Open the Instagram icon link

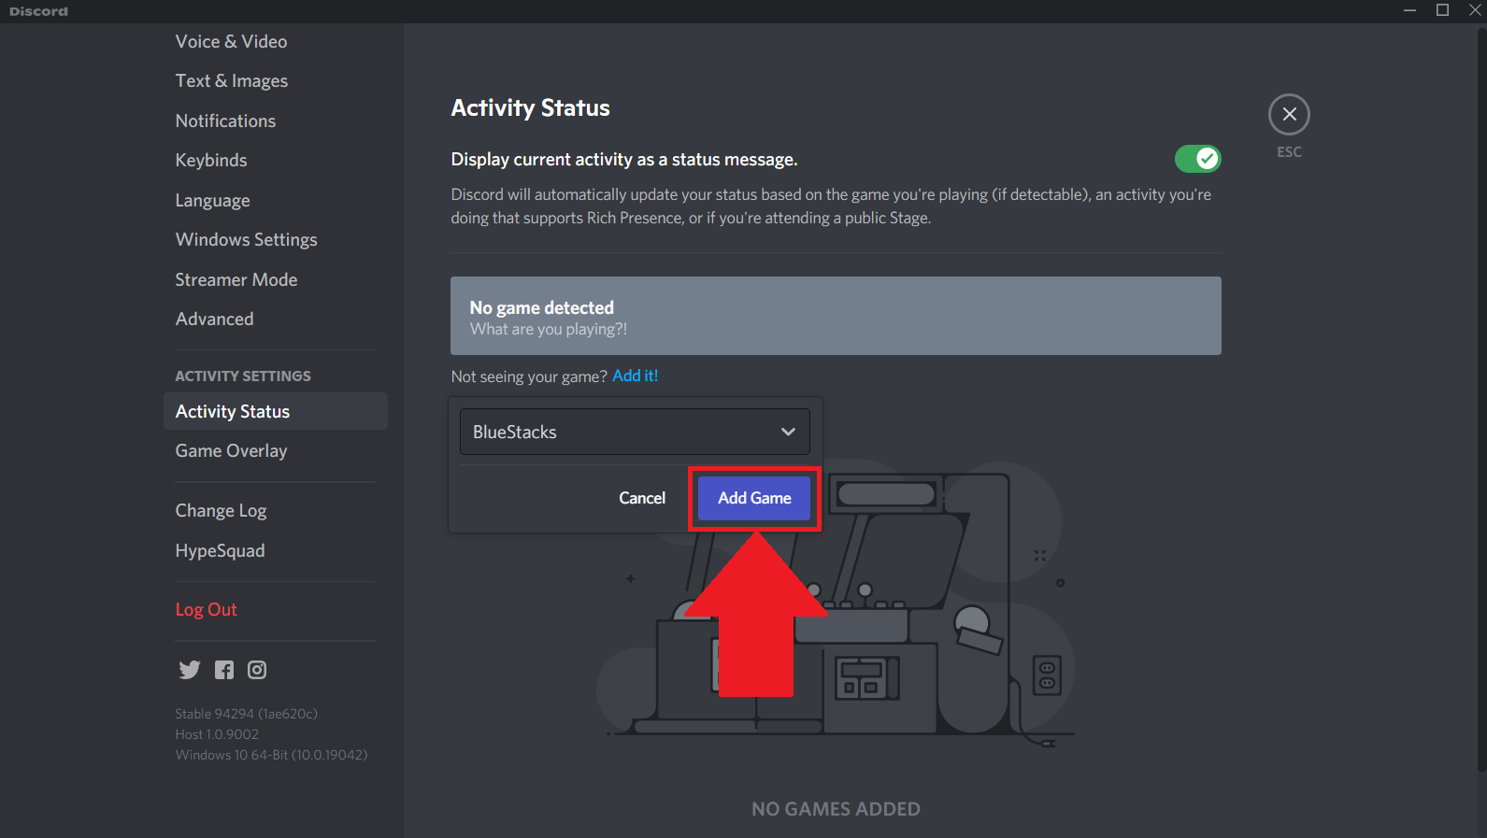pyautogui.click(x=257, y=670)
